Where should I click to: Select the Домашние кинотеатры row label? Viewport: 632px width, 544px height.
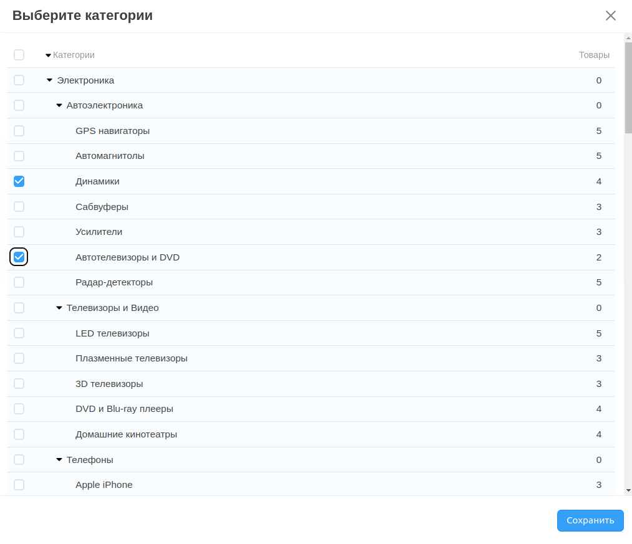tap(126, 434)
